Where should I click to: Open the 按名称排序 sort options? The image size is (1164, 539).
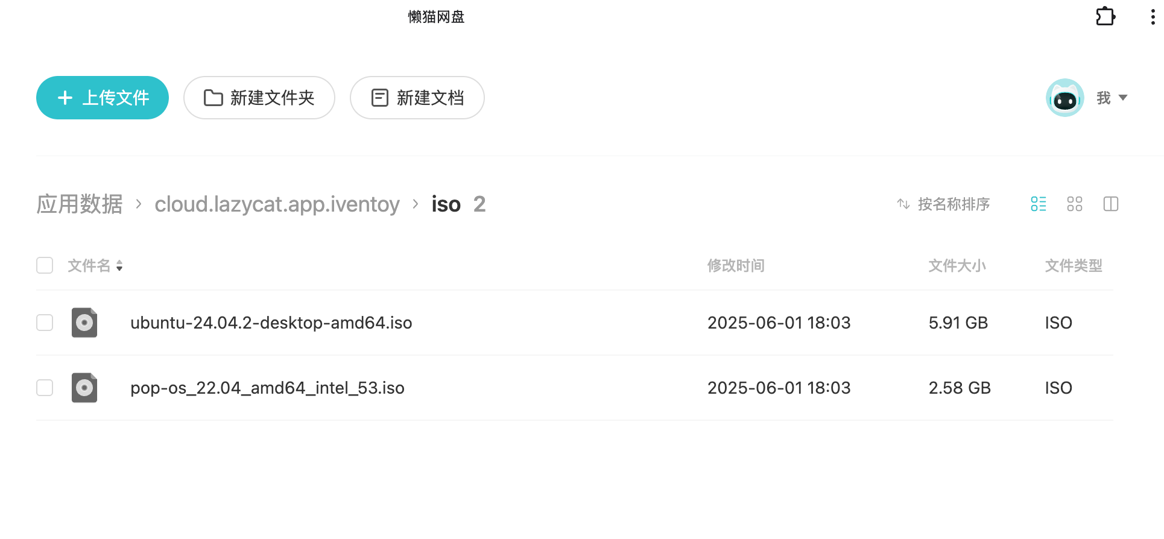click(x=943, y=204)
